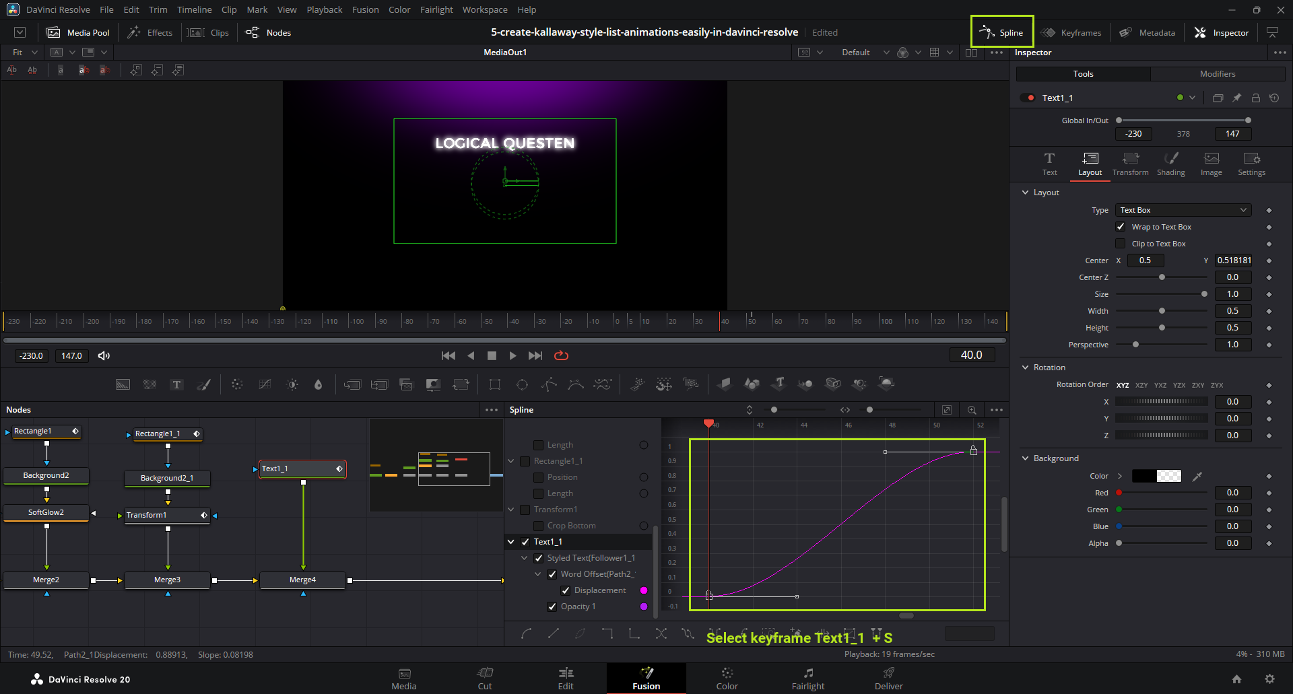This screenshot has width=1293, height=694.
Task: Click the Text tool in toolbar
Action: coord(176,384)
